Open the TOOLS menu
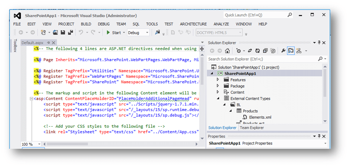The height and width of the screenshot is (167, 349). [152, 24]
